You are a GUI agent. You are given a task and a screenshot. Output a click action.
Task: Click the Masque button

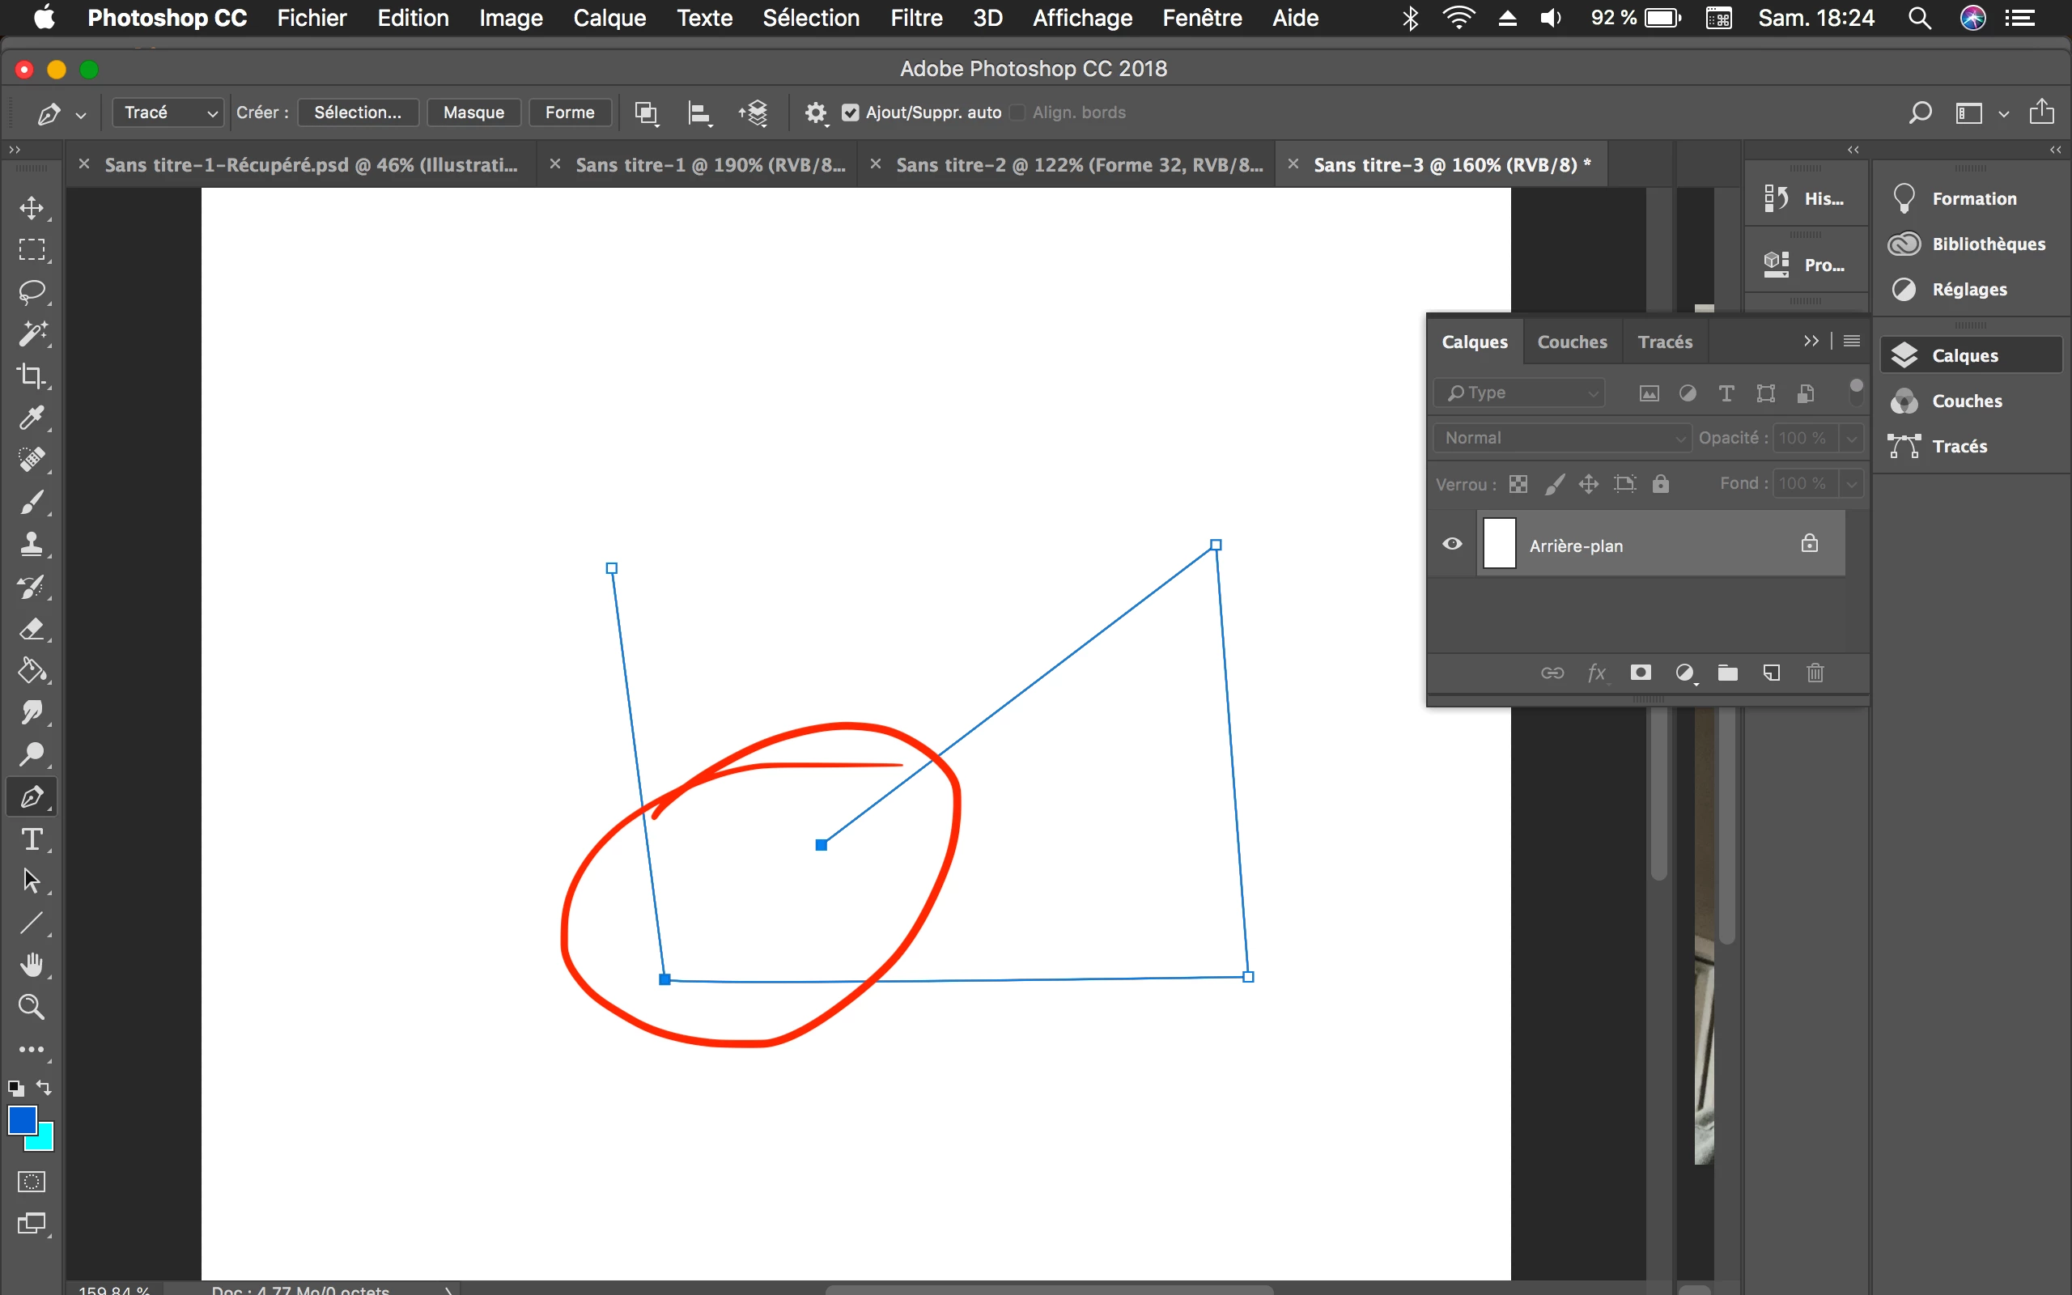pos(473,113)
